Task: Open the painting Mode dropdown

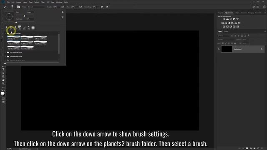Action: (x=36, y=7)
